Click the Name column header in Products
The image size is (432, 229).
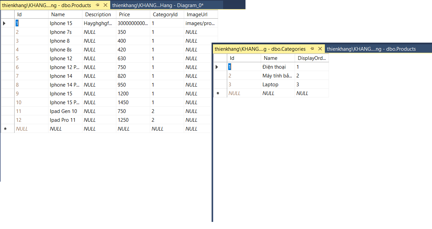tap(65, 15)
